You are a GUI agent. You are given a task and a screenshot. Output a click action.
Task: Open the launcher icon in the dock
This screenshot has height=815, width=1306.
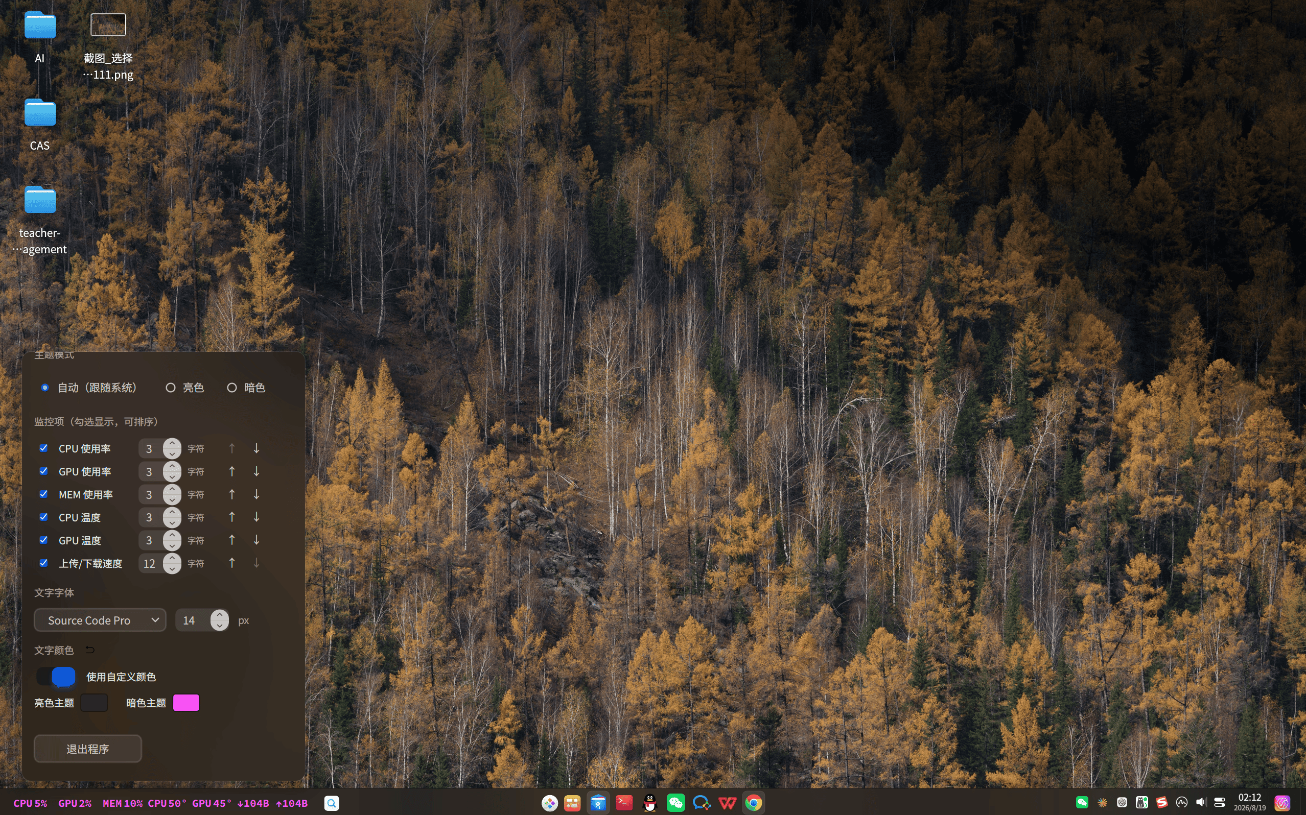point(549,803)
